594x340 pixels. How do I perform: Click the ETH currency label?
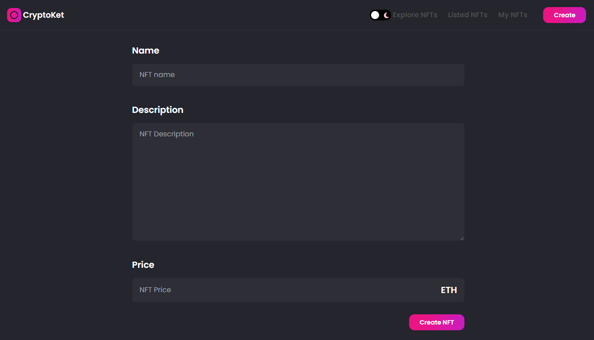[448, 290]
